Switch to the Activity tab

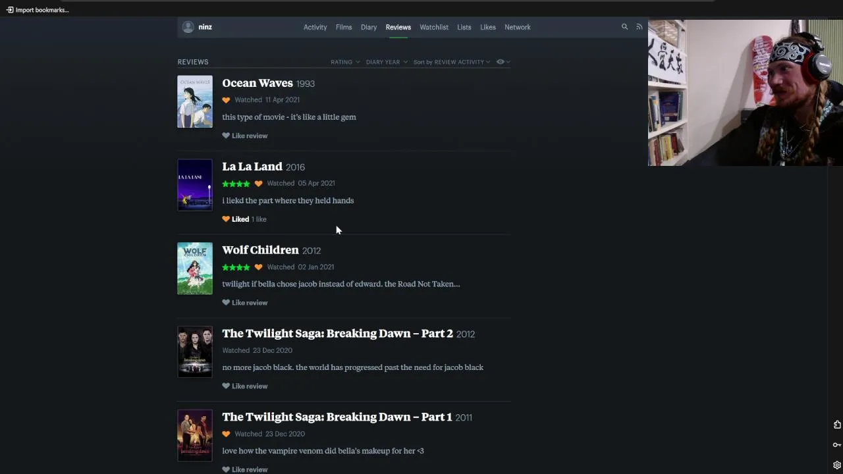[315, 27]
